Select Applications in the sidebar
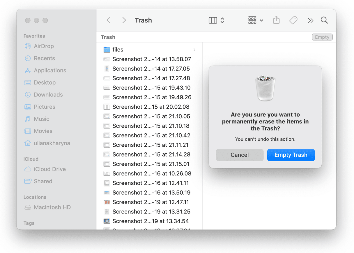The width and height of the screenshot is (354, 253). click(x=50, y=71)
